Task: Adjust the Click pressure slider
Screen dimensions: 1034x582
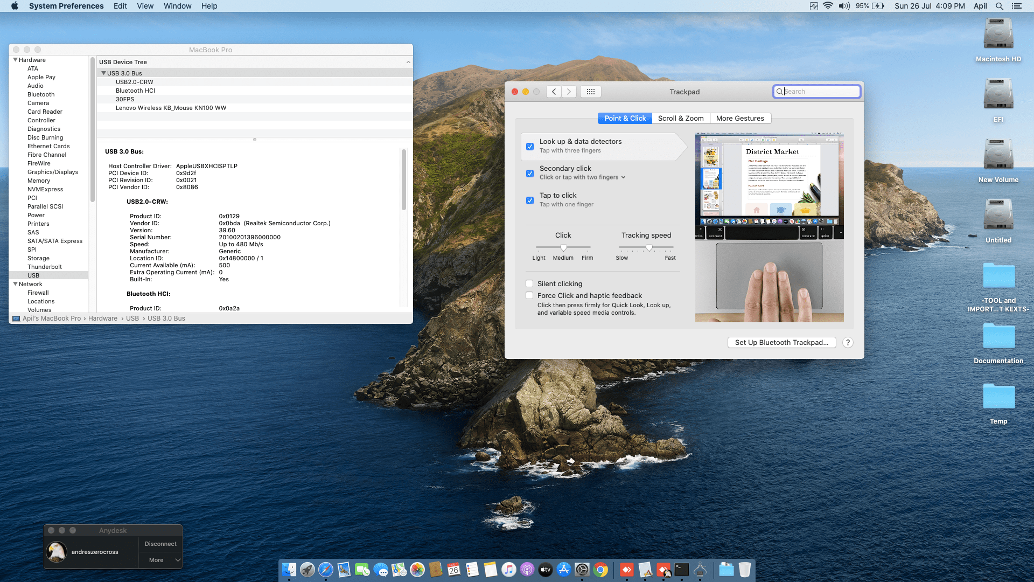Action: coord(563,247)
